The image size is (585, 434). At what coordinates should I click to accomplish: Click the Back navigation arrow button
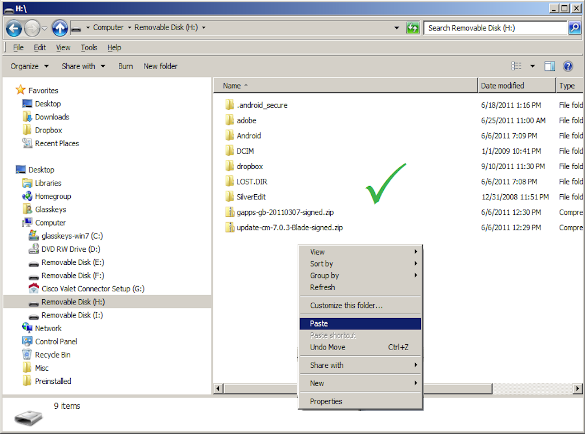tap(14, 27)
